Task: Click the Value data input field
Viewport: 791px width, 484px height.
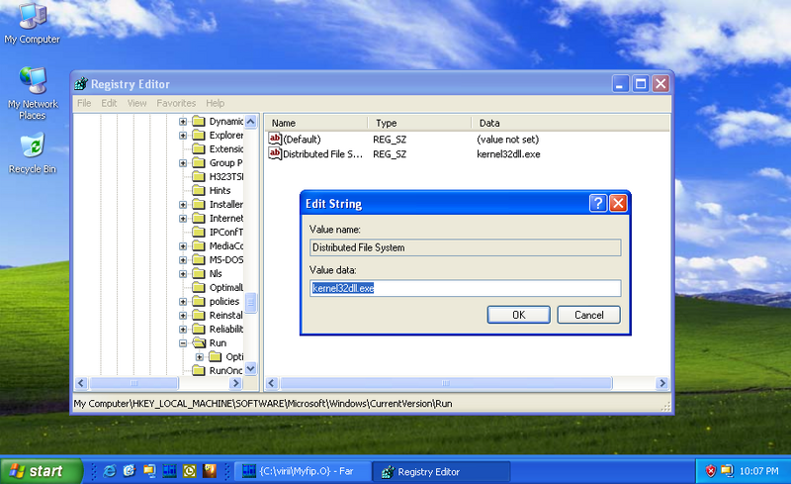Action: [465, 288]
